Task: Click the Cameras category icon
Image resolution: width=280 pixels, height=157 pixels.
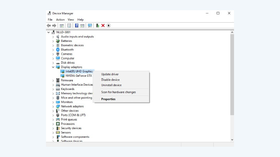Action: tap(58, 54)
